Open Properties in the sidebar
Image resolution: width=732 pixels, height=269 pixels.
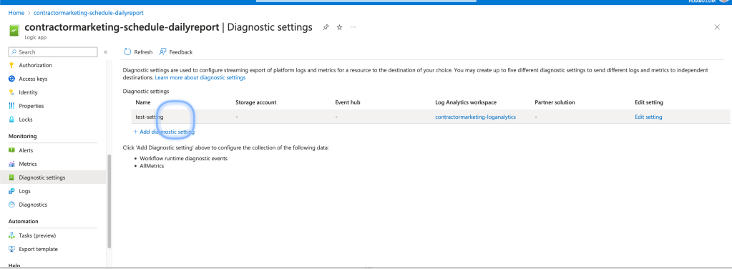pyautogui.click(x=31, y=106)
